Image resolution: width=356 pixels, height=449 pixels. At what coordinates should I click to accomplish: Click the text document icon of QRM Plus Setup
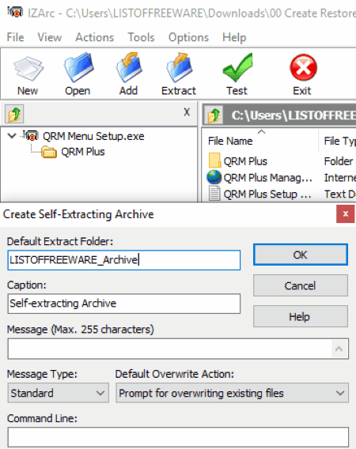[214, 194]
